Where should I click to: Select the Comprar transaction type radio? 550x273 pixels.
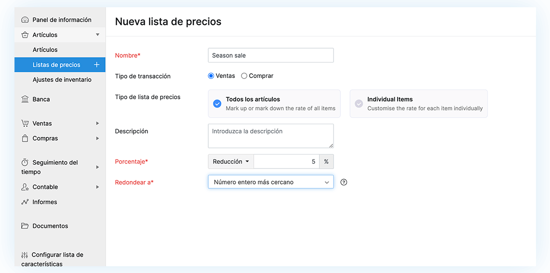tap(244, 76)
